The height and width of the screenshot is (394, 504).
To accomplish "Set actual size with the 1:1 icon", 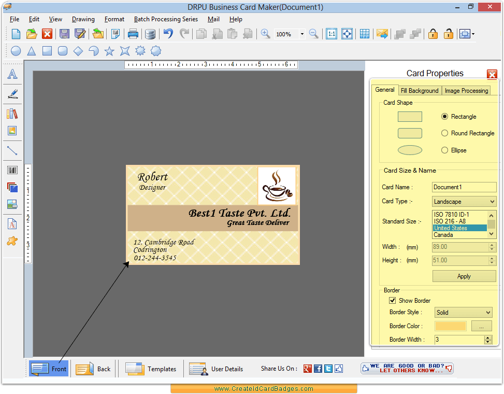I will tap(332, 34).
